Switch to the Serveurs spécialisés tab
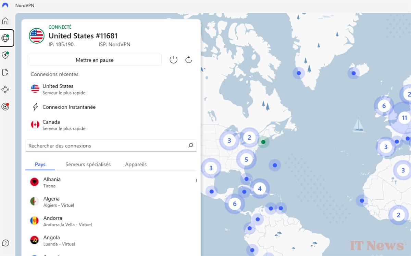This screenshot has height=256, width=411. (88, 165)
